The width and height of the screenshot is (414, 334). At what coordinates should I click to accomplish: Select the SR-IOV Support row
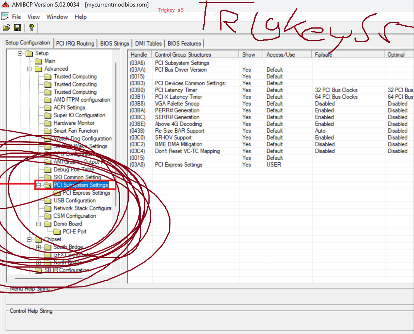271,137
